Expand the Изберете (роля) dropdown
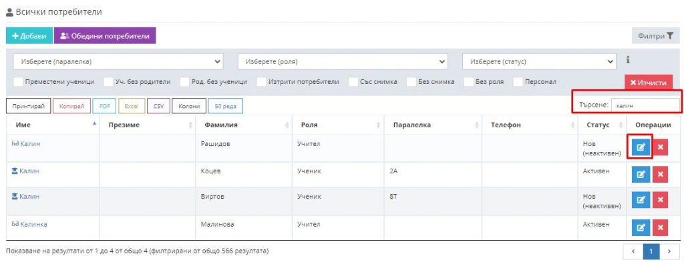Screen dimensions: 684x262 [x=343, y=62]
